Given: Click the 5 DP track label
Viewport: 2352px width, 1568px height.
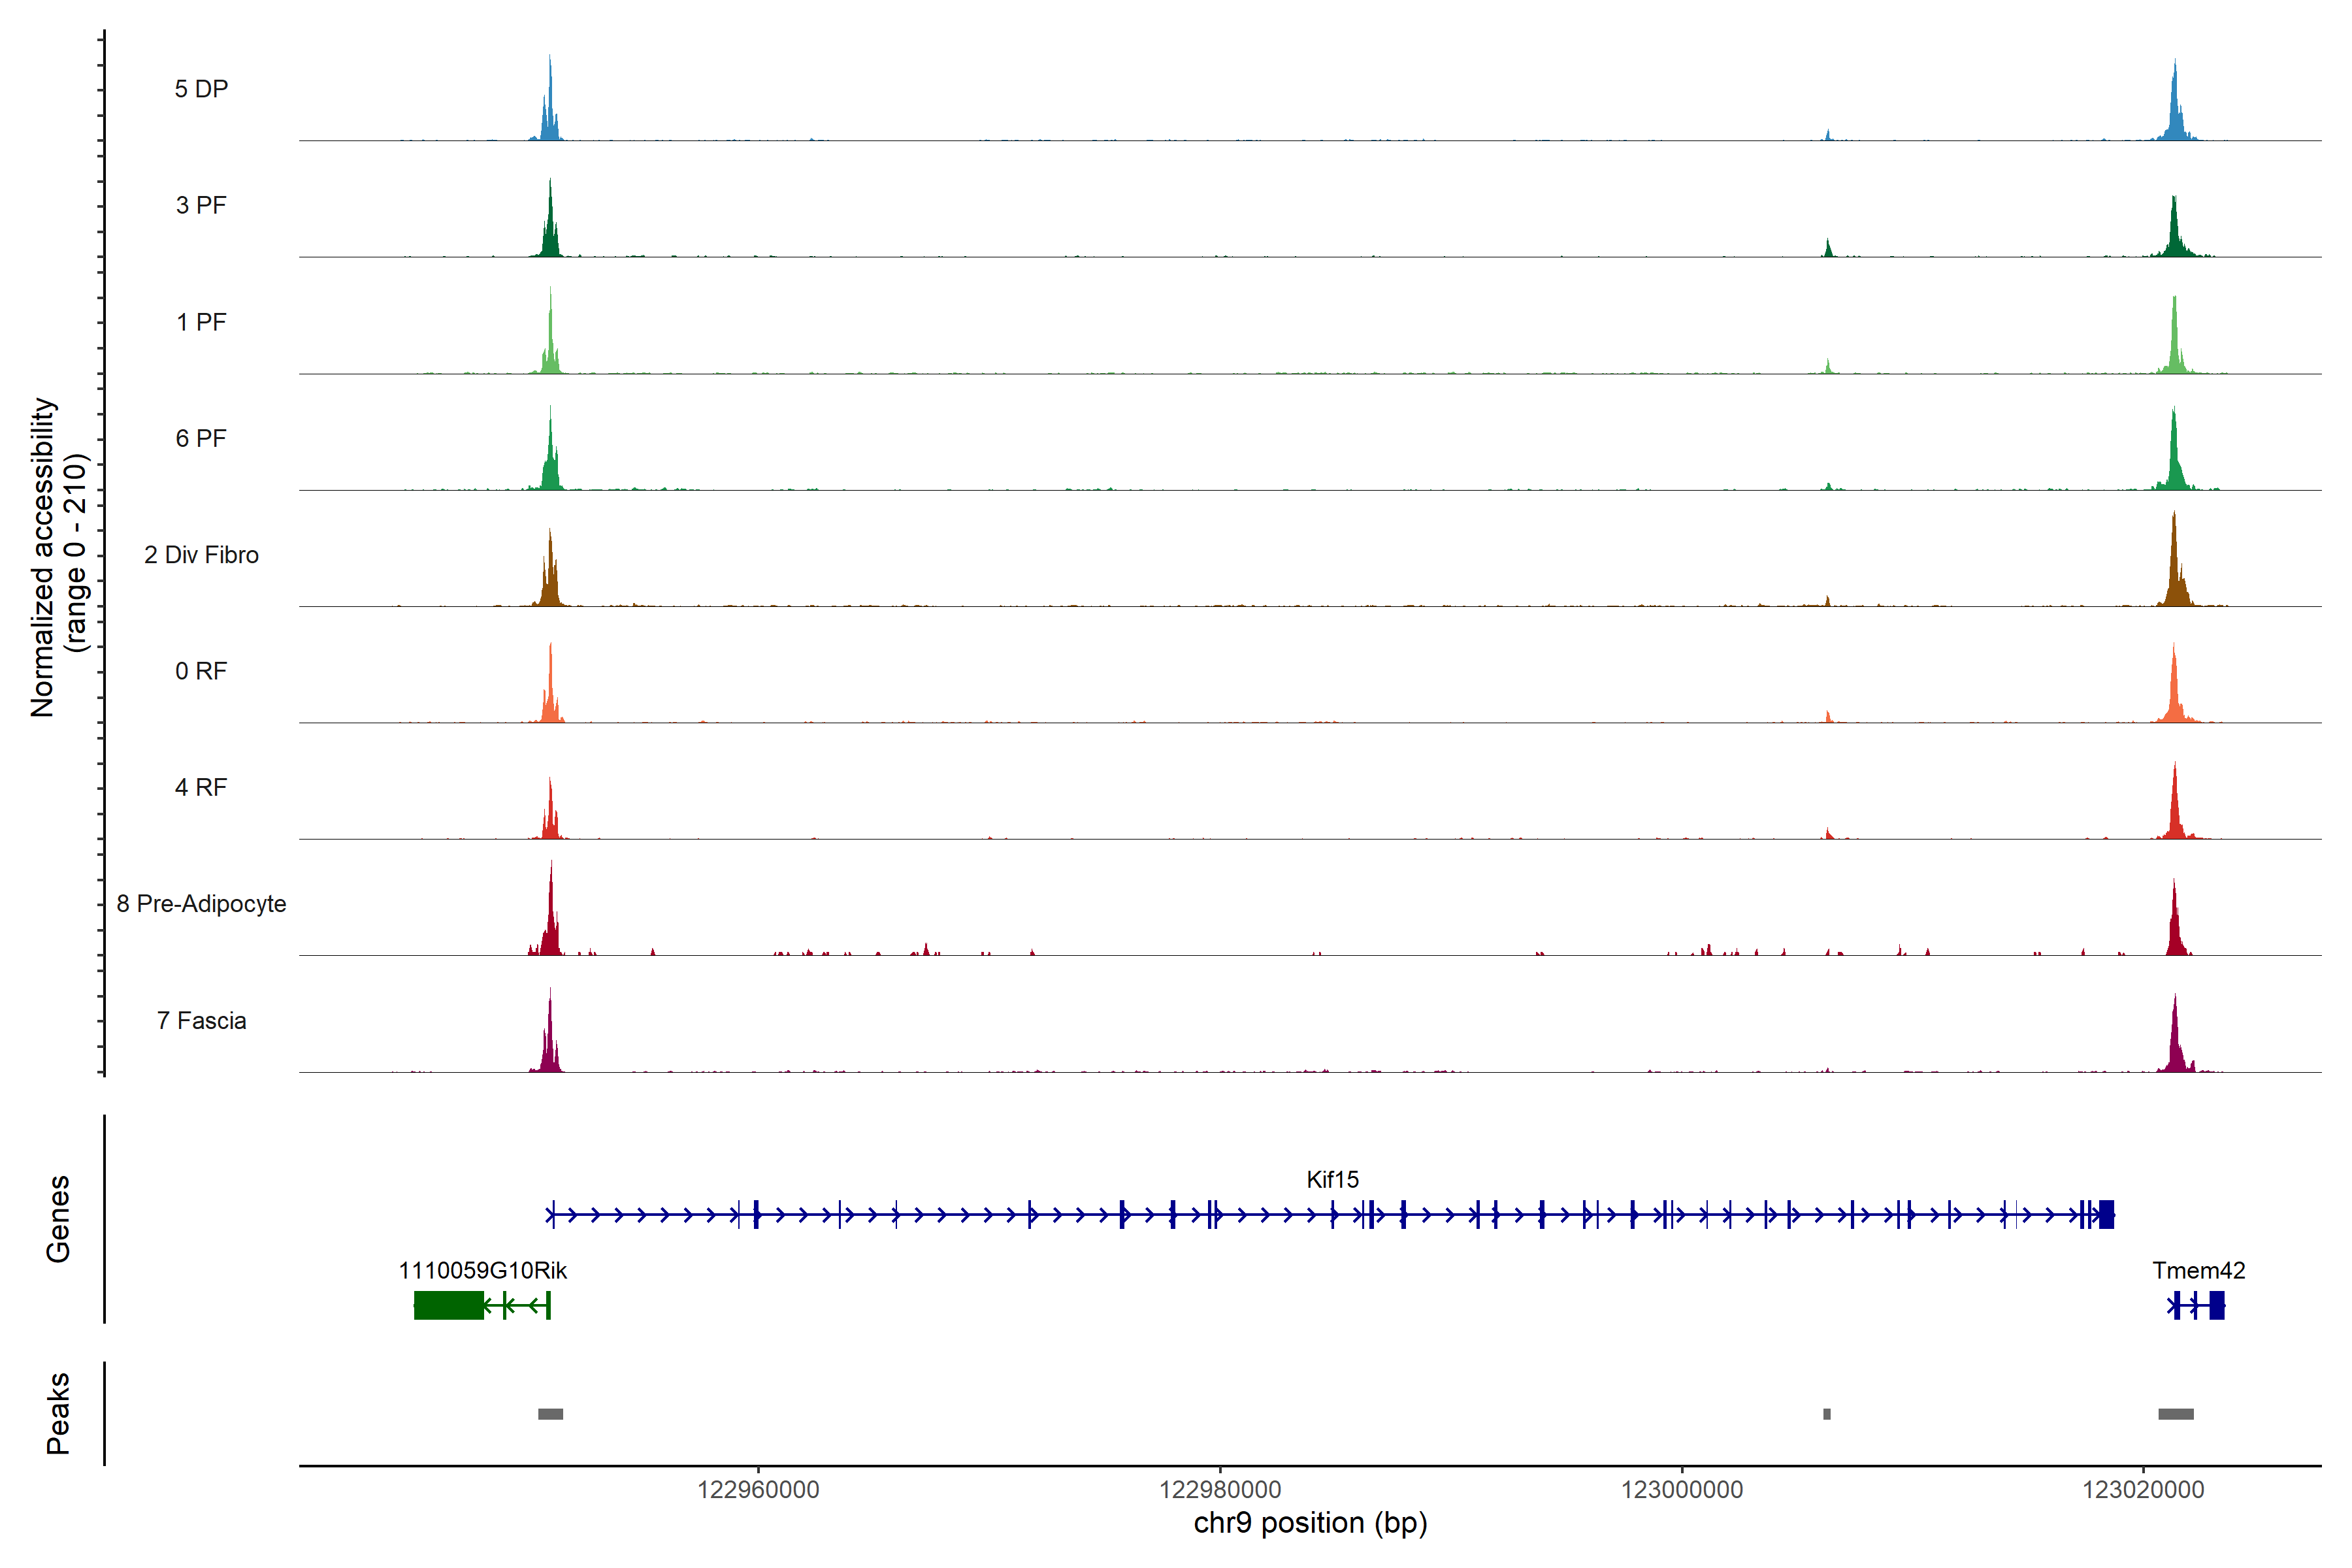Looking at the screenshot, I should coord(201,89).
